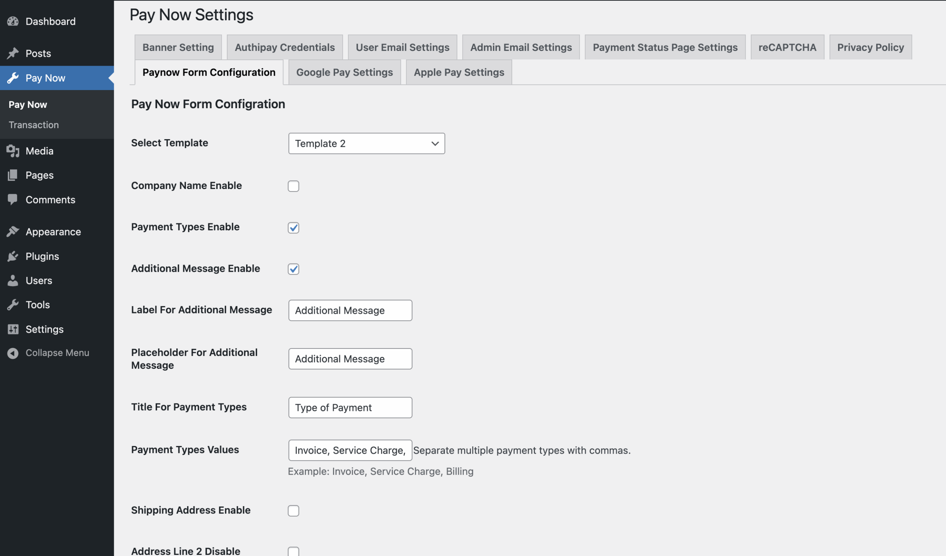Select Paynow Form Configuration tab
This screenshot has width=946, height=556.
click(209, 72)
